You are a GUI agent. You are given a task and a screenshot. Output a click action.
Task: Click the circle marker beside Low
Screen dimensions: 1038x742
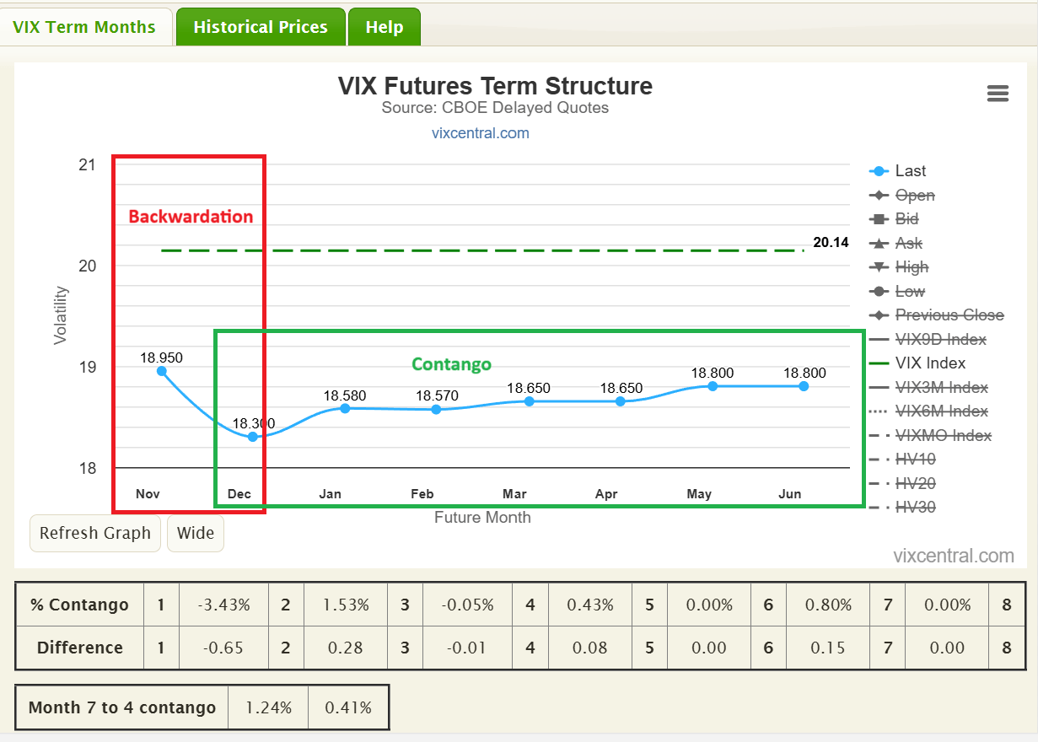tap(879, 291)
